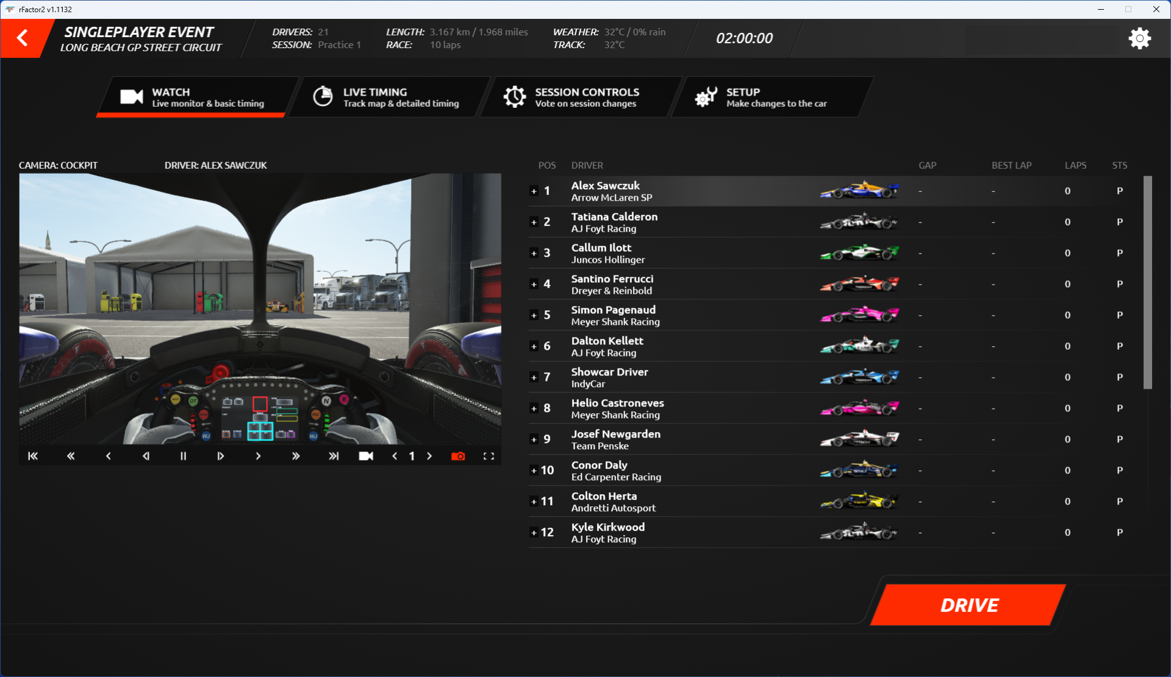This screenshot has width=1171, height=677.
Task: Jump to replay start
Action: [x=33, y=456]
